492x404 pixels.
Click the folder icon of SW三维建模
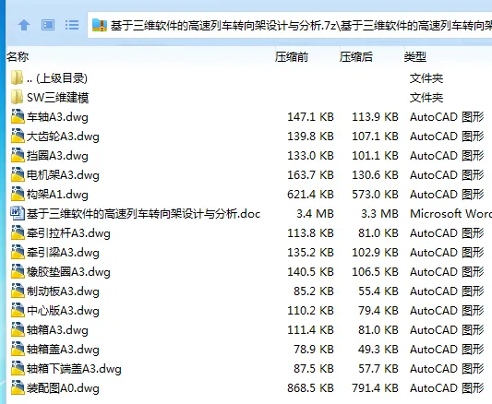click(x=17, y=97)
